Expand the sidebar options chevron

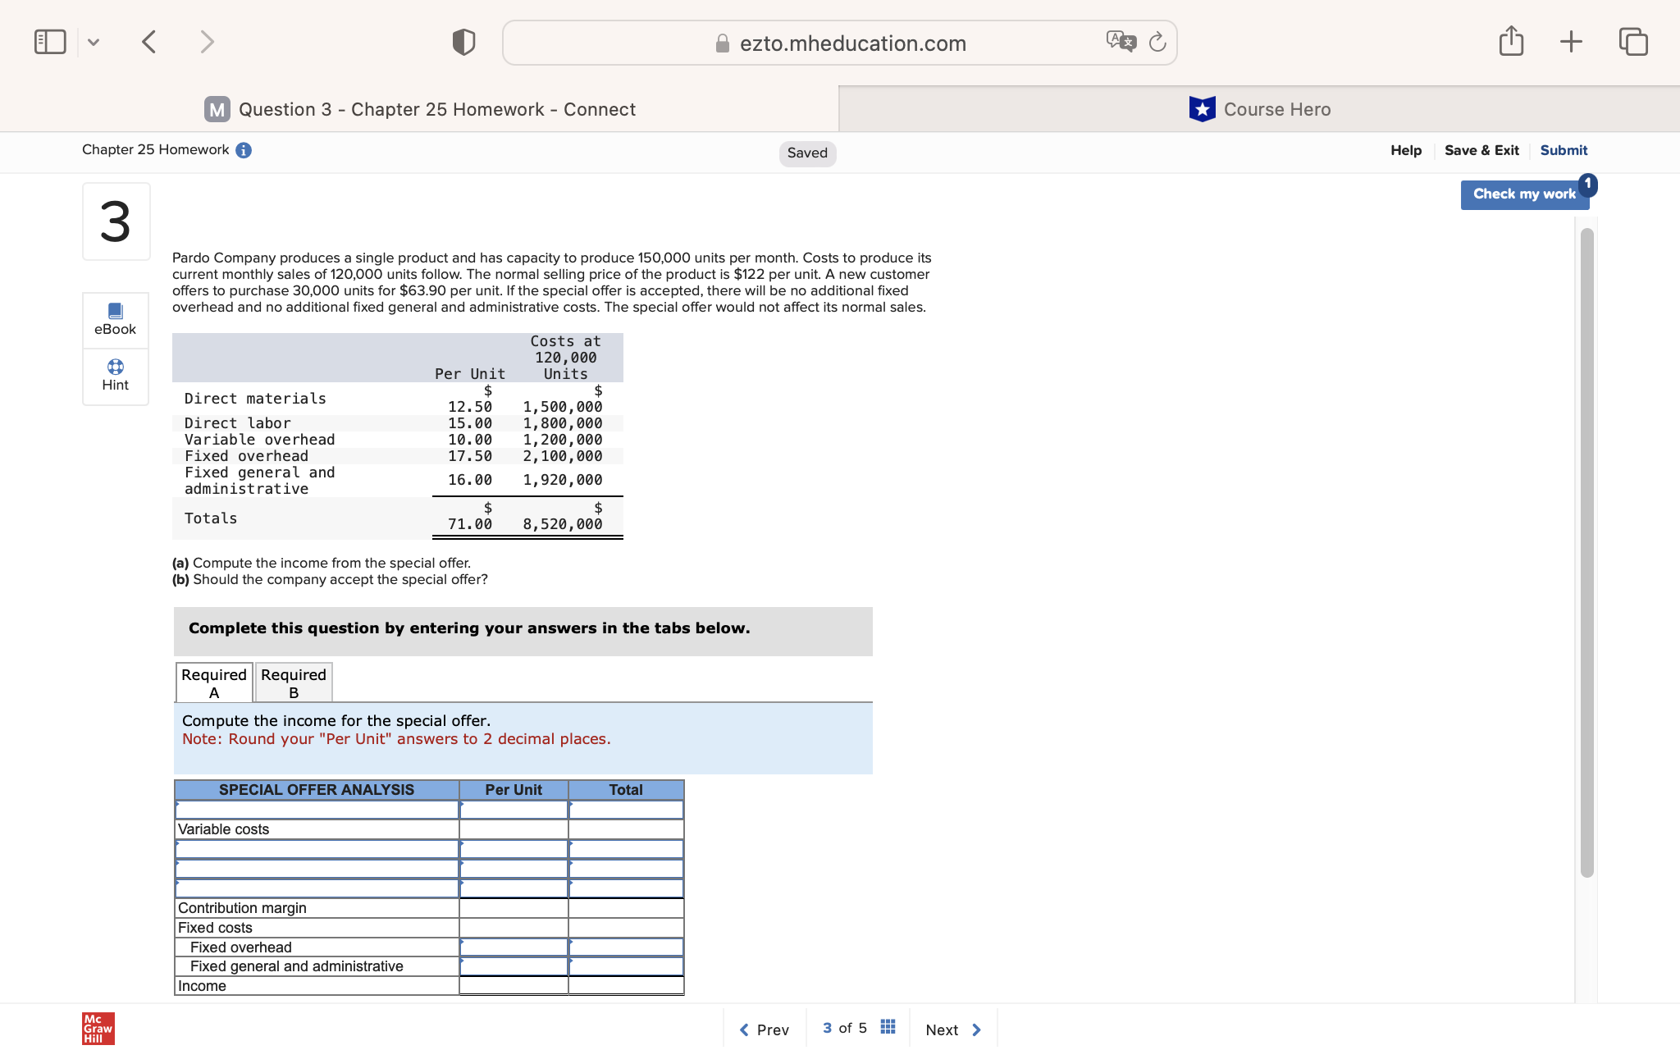coord(94,42)
